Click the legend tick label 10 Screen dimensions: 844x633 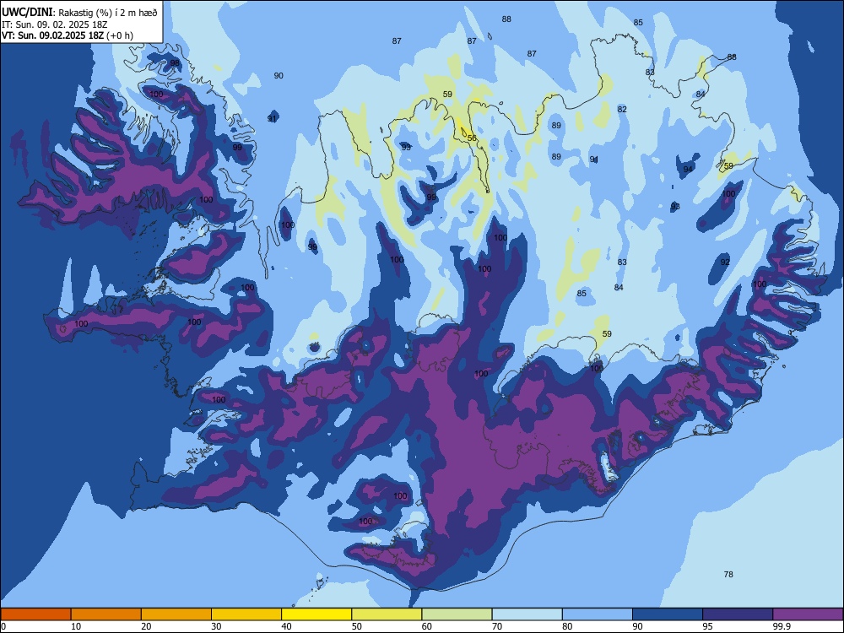(76, 626)
